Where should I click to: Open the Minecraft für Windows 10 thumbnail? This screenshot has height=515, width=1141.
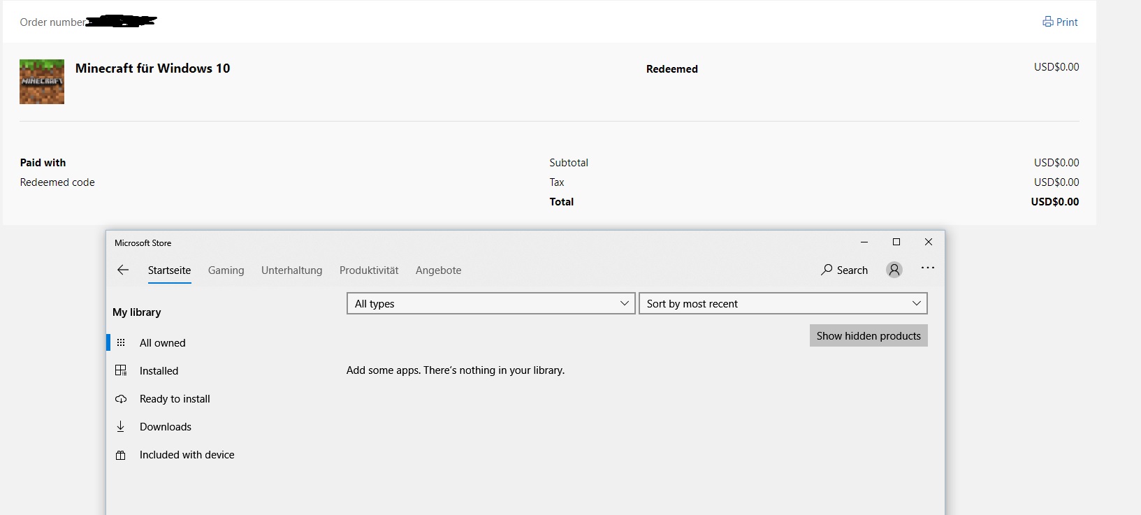click(x=42, y=82)
